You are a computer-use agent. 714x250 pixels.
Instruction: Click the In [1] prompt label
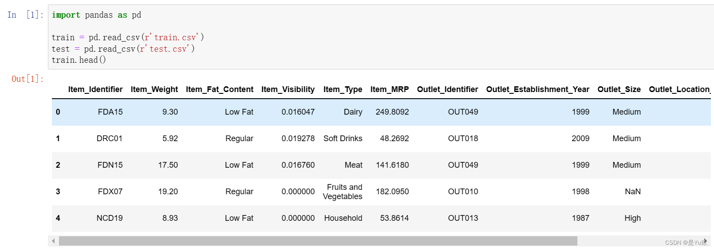[25, 15]
